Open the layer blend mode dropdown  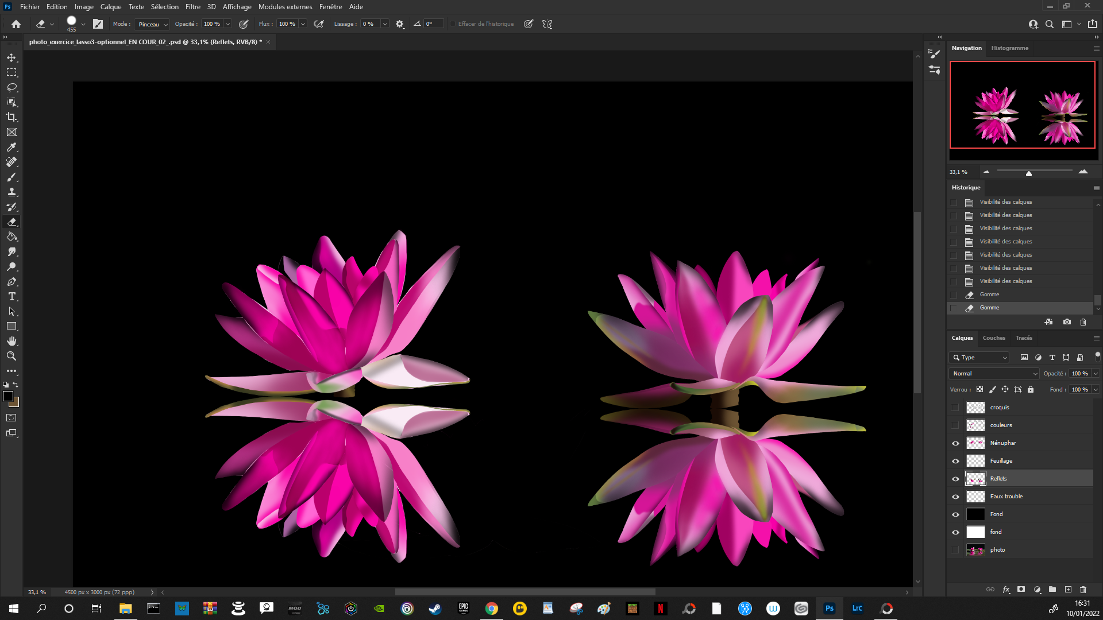tap(994, 374)
